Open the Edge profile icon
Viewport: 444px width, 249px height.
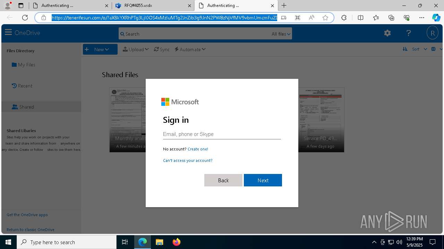(8, 5)
